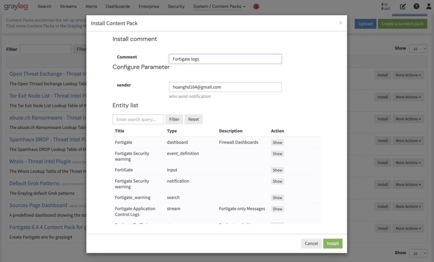Click the entity list Filter button
434x262 pixels.
174,119
